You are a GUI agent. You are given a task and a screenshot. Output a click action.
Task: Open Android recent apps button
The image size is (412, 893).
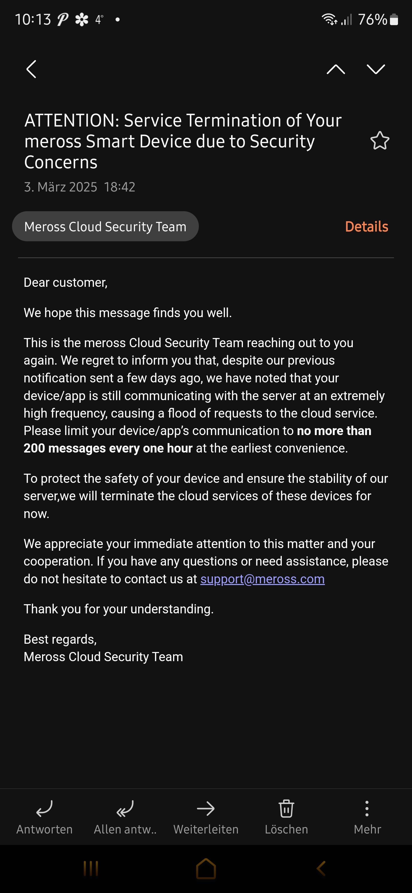pyautogui.click(x=91, y=868)
